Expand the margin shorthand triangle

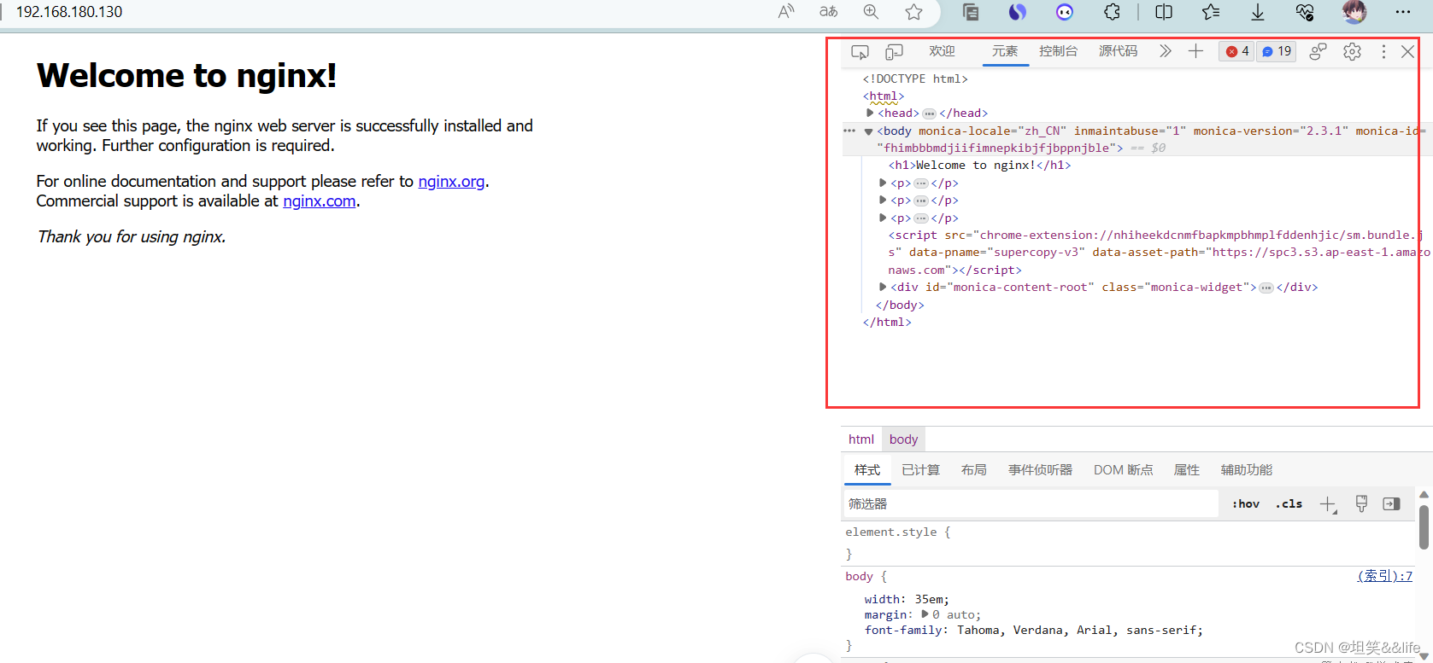(x=925, y=614)
